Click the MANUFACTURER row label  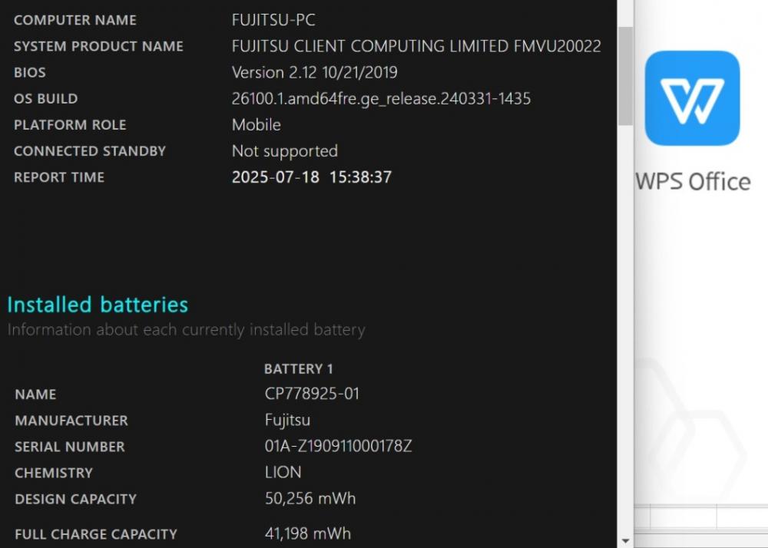(x=71, y=421)
